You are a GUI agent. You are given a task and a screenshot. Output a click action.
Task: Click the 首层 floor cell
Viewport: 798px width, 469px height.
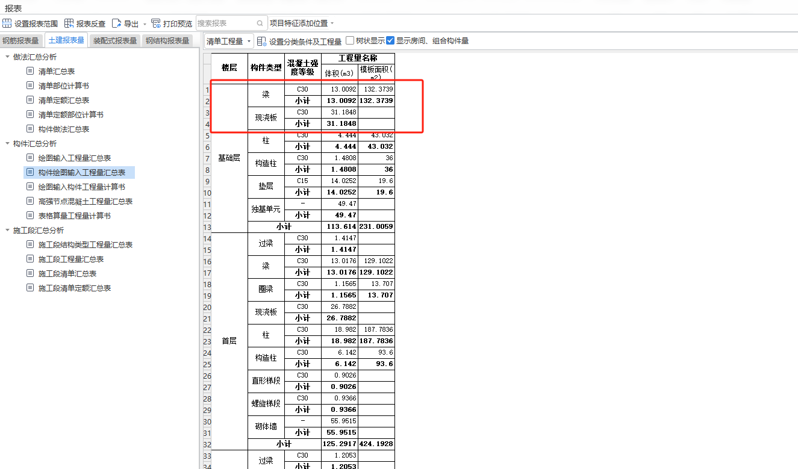229,341
